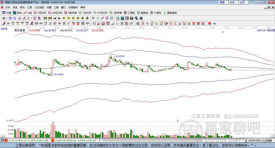
Task: Expand the 日 period dropdown arrow
Action: [6, 18]
